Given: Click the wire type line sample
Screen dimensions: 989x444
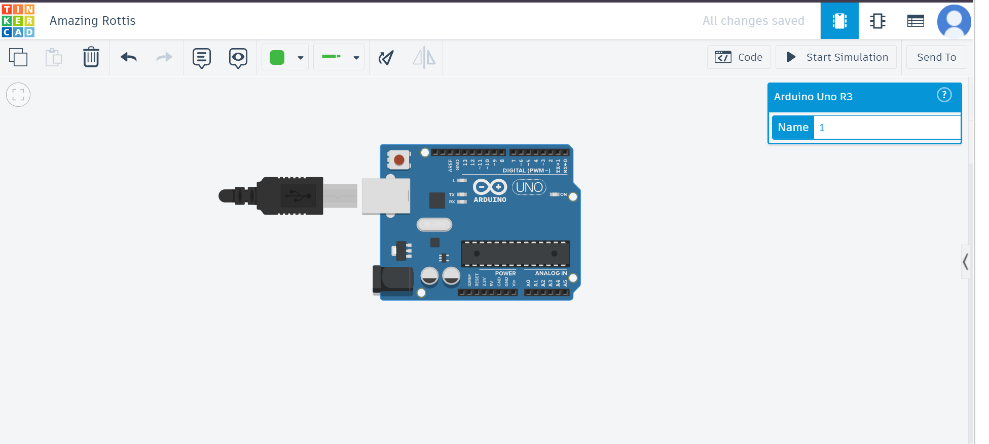Looking at the screenshot, I should click(332, 56).
